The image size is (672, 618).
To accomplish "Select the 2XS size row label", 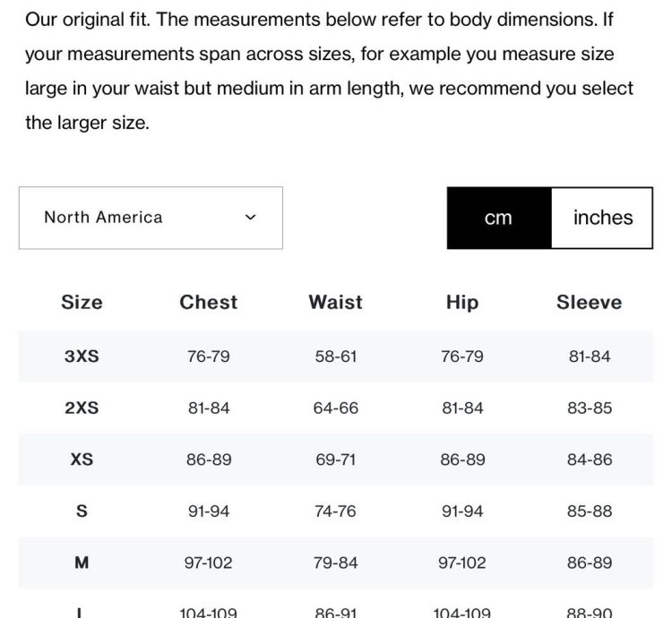I will [82, 408].
